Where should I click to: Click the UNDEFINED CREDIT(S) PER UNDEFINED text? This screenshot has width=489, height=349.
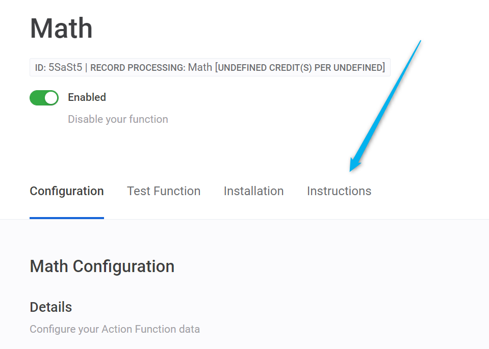click(x=300, y=67)
